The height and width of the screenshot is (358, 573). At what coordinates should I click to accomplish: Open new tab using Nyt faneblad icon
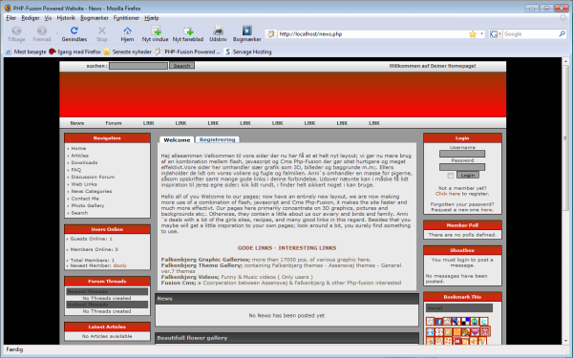click(188, 33)
